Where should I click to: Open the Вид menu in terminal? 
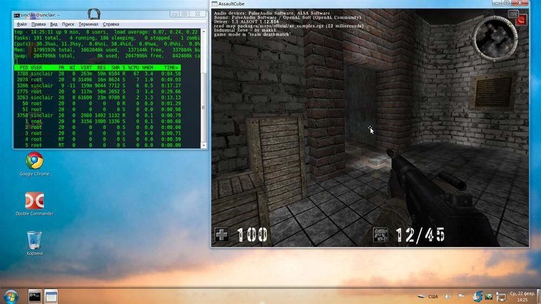pos(54,24)
